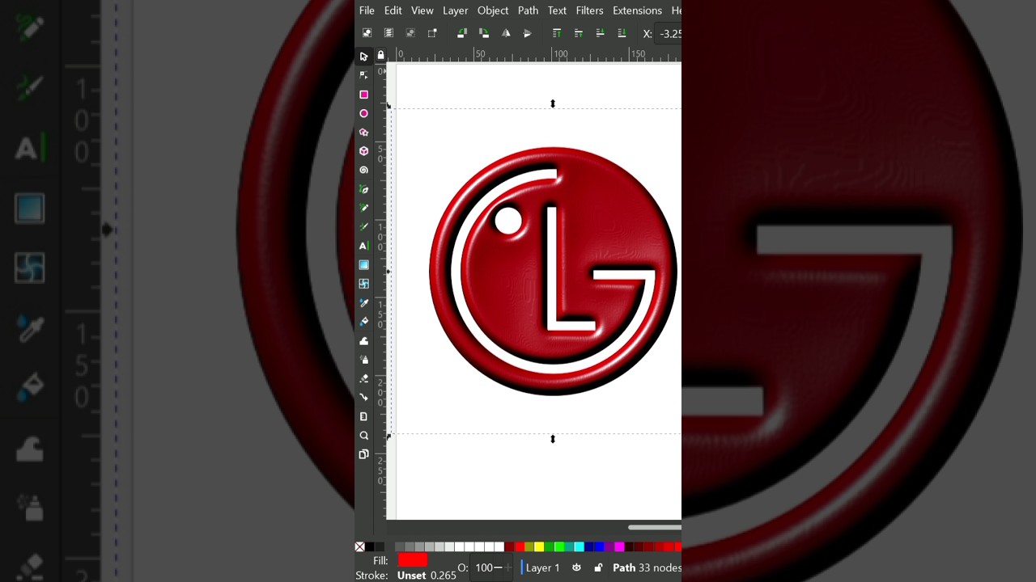Select the Eraser tool

coord(363,378)
